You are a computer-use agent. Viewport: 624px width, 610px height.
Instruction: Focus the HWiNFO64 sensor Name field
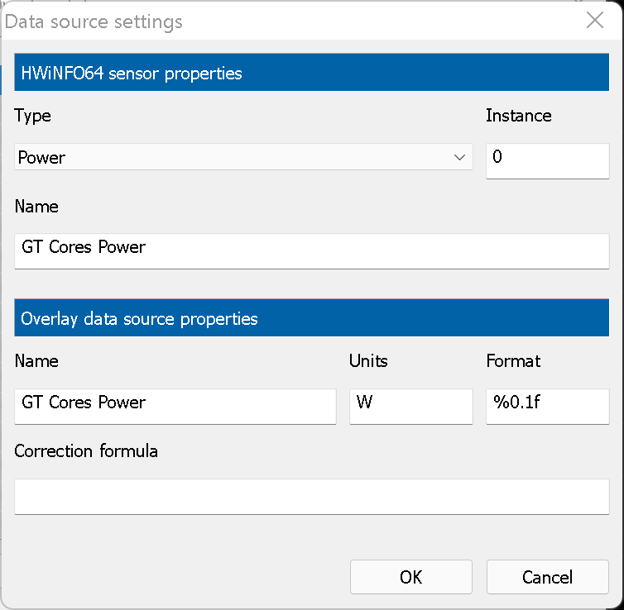[311, 250]
